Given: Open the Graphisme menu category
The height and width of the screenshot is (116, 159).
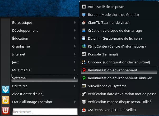Looking at the screenshot, I should coord(45,46).
